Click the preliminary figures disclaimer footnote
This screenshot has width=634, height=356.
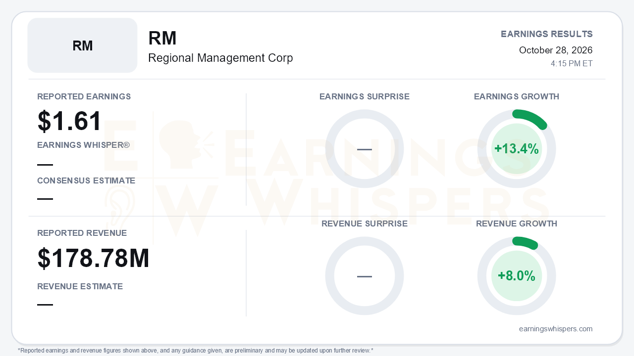click(x=196, y=351)
